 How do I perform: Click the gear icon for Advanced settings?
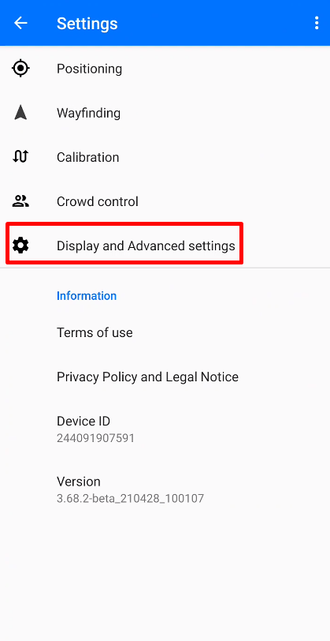pos(20,246)
